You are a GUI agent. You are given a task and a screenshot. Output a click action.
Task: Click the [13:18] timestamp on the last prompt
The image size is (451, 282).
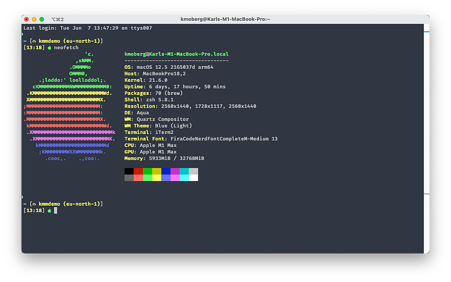34,210
